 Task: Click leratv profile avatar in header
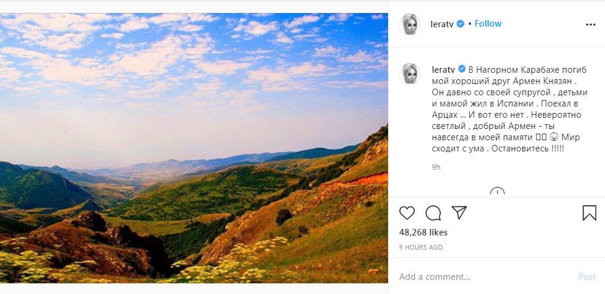pyautogui.click(x=410, y=24)
